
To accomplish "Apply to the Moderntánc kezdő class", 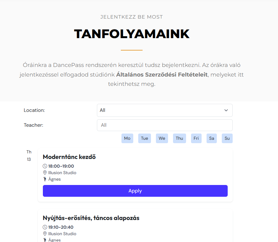I will coord(135,191).
